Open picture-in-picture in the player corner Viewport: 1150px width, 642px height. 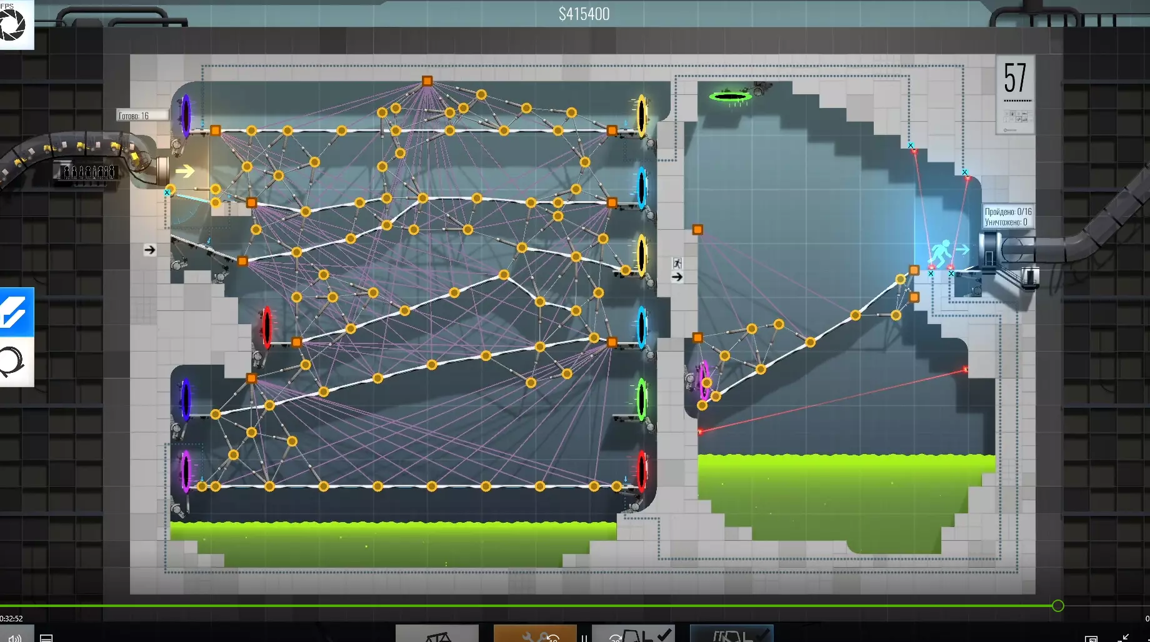1091,638
